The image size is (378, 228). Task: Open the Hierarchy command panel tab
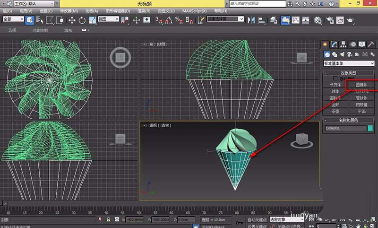tap(344, 44)
